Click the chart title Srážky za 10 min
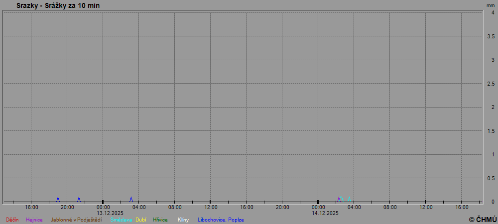 (x=58, y=5)
